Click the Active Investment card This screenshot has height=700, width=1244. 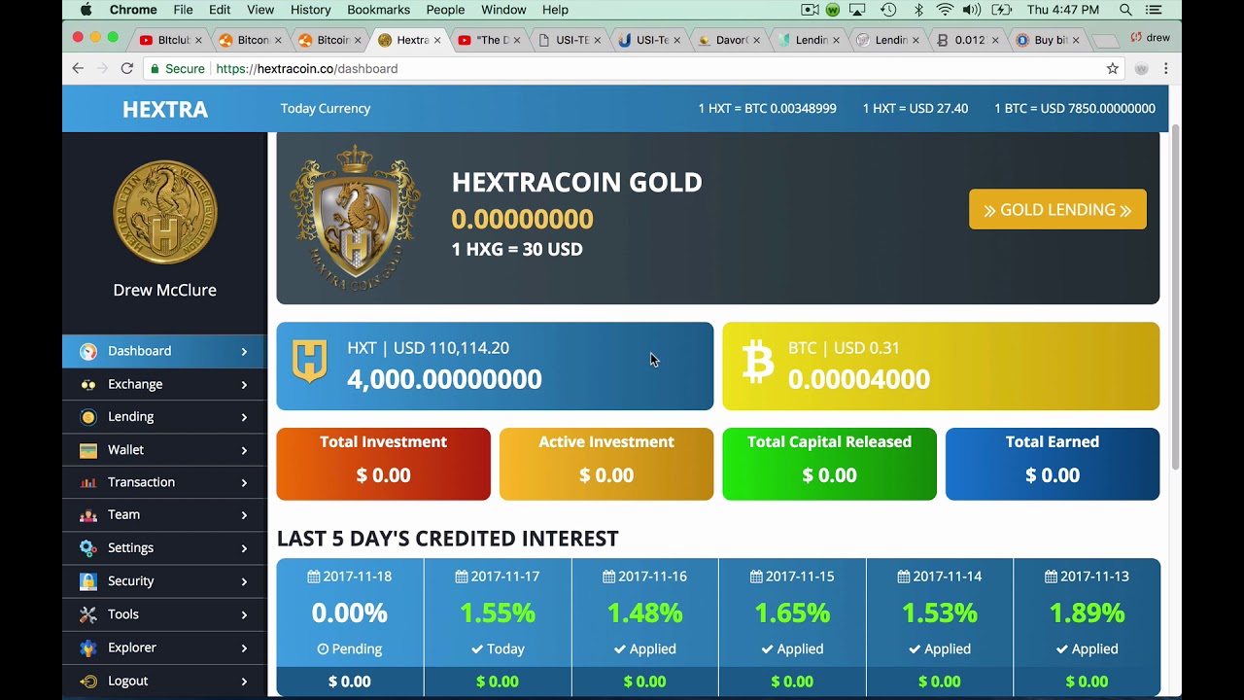pos(606,464)
